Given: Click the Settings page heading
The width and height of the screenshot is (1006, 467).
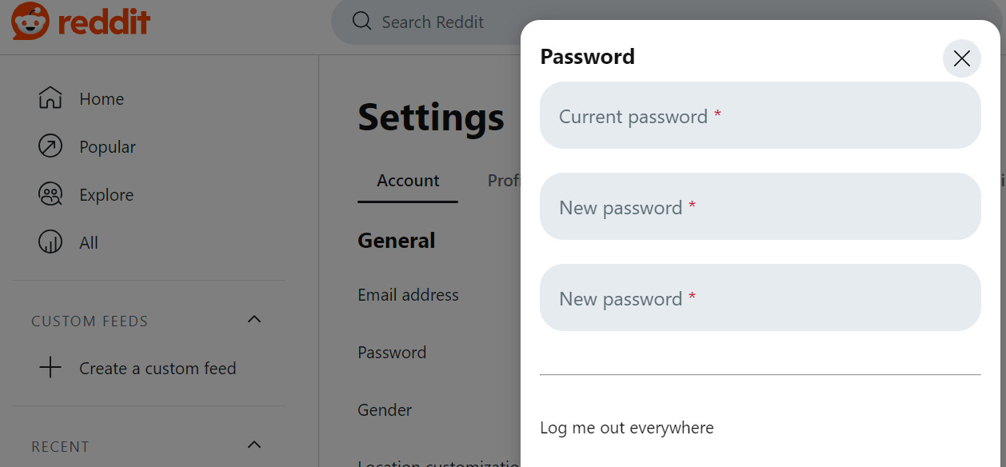Looking at the screenshot, I should click(430, 118).
